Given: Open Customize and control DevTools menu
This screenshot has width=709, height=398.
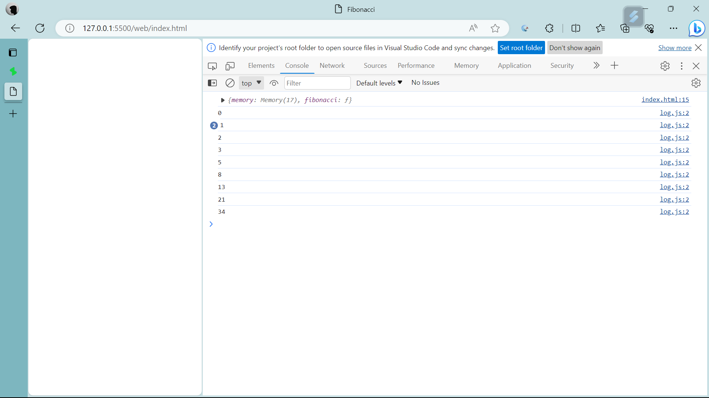Looking at the screenshot, I should 682,66.
